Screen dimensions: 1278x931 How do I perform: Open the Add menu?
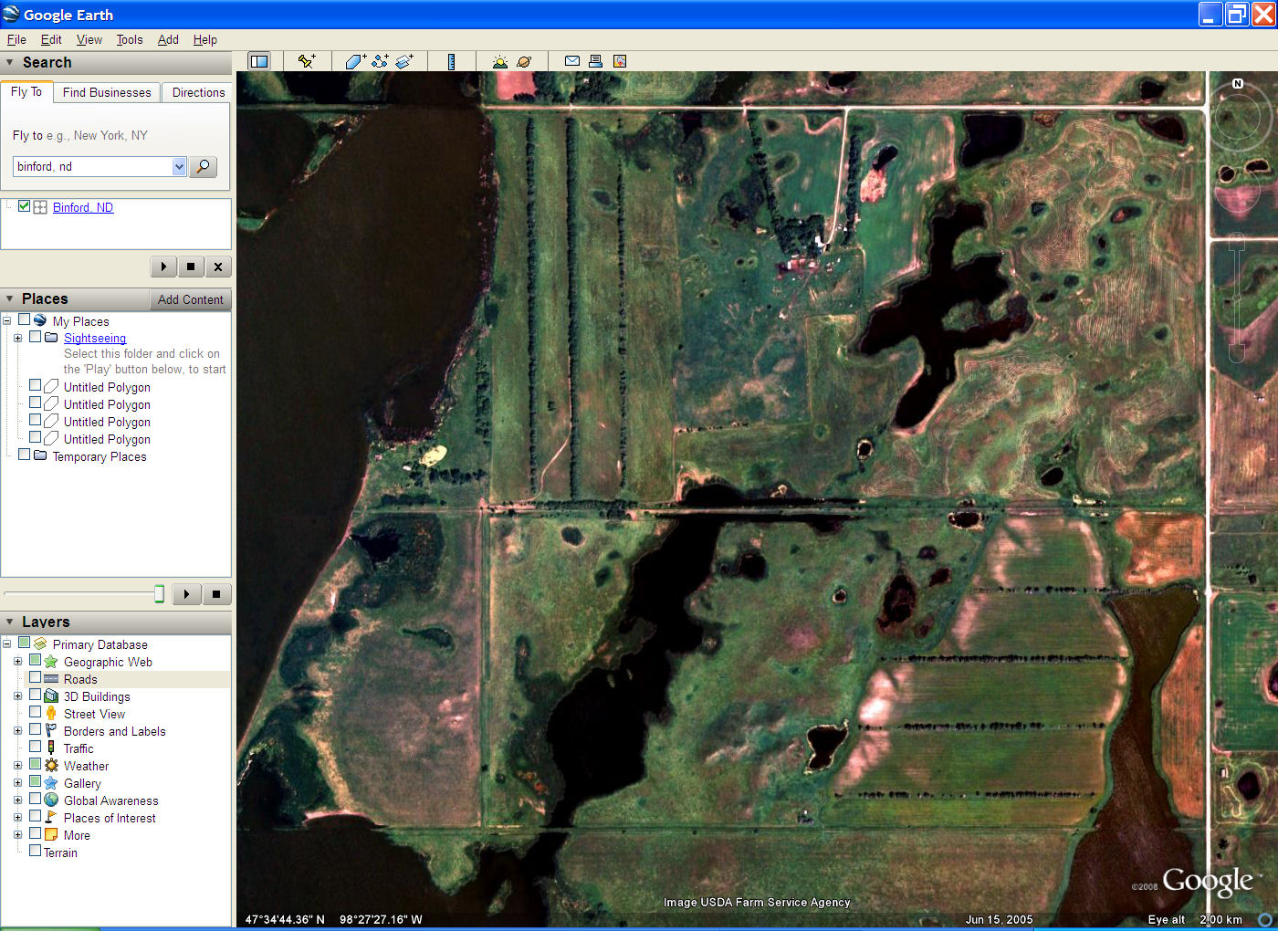pos(168,39)
